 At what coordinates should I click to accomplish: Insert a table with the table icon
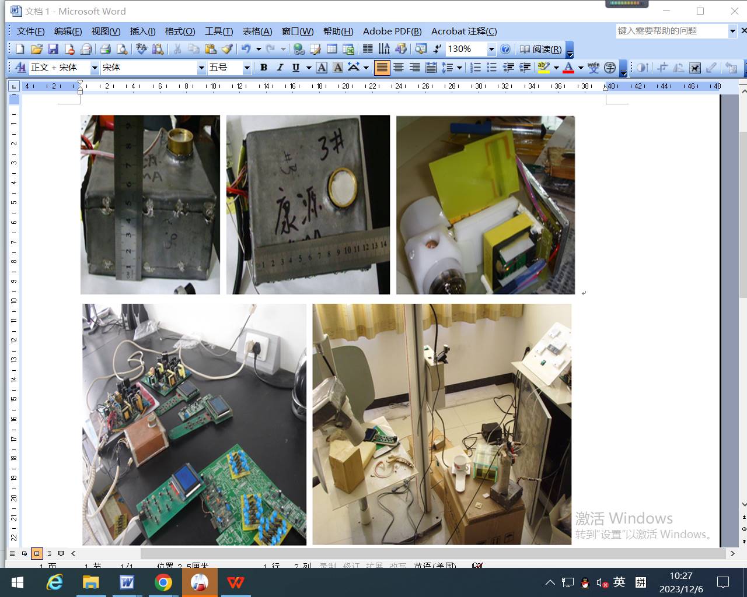point(332,50)
